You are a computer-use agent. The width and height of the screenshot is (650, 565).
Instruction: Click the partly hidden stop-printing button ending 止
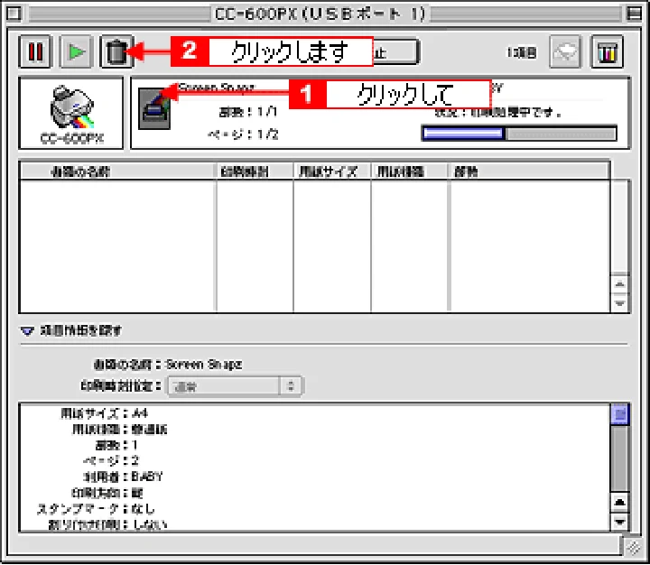(396, 51)
